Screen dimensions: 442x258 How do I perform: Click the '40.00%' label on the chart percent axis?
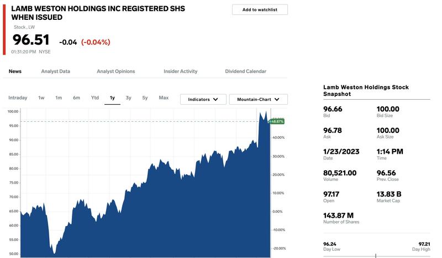click(x=278, y=138)
